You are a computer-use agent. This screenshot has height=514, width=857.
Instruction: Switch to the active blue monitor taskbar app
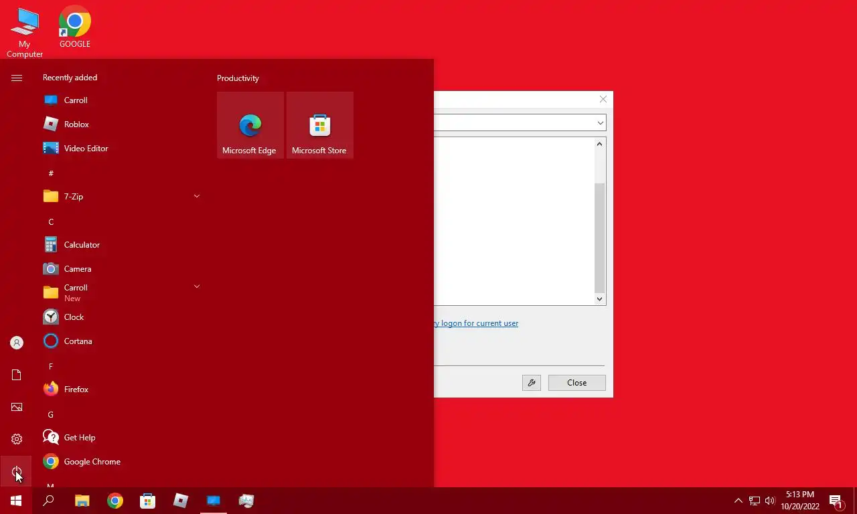coord(214,501)
